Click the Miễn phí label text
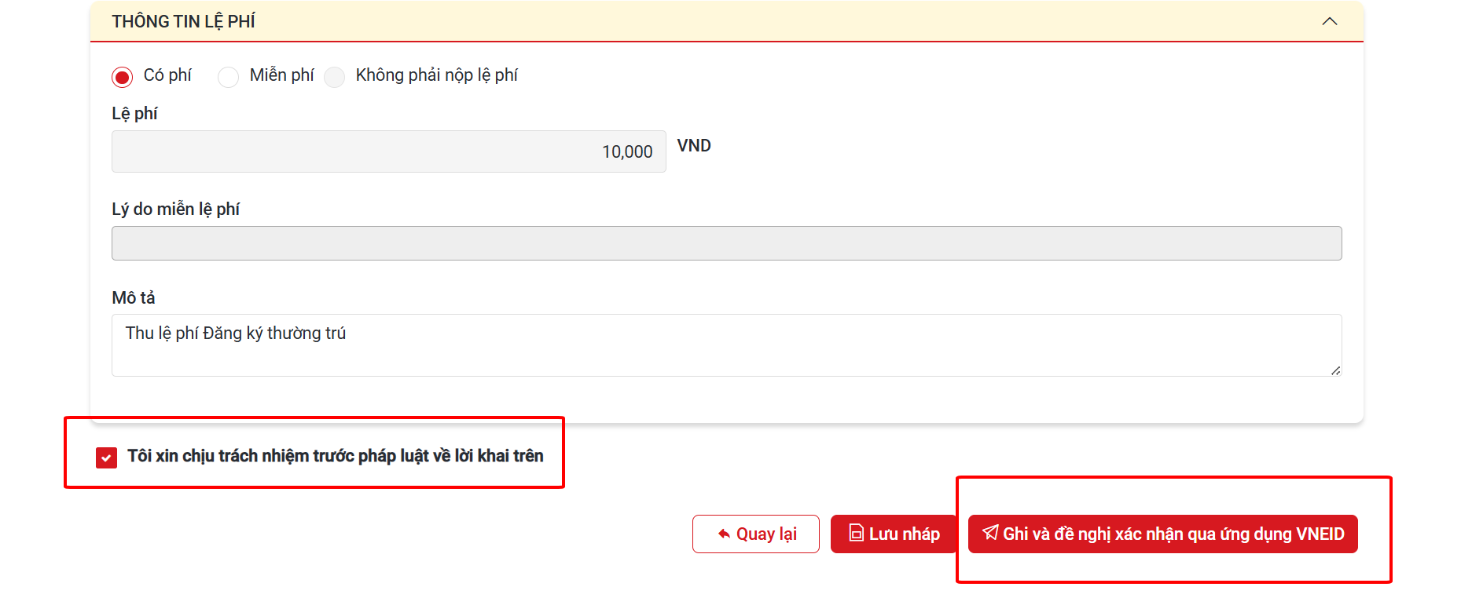This screenshot has width=1472, height=616. pos(281,75)
